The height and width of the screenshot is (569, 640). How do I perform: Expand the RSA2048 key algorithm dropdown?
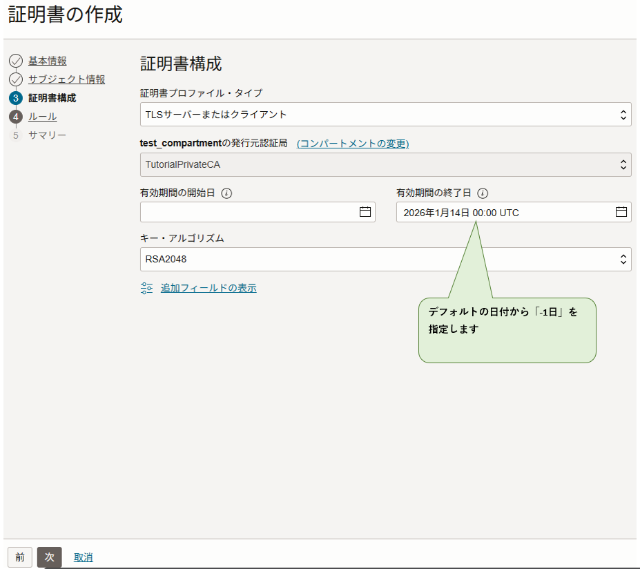pos(385,260)
